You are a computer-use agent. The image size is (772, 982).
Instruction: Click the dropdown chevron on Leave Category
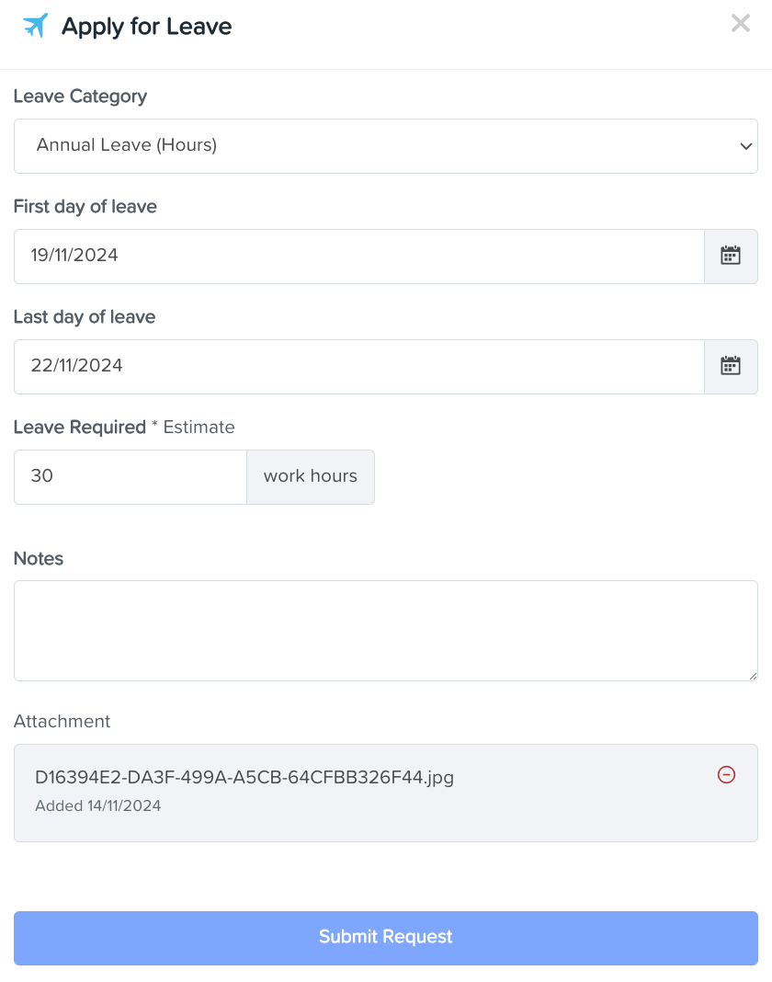(x=747, y=146)
